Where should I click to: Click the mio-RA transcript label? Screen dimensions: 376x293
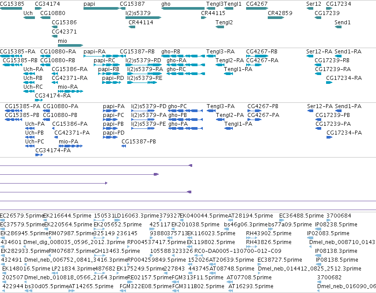coord(68,87)
